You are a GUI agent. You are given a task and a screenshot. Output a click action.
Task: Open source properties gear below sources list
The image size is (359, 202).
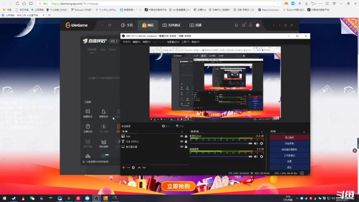click(x=133, y=167)
